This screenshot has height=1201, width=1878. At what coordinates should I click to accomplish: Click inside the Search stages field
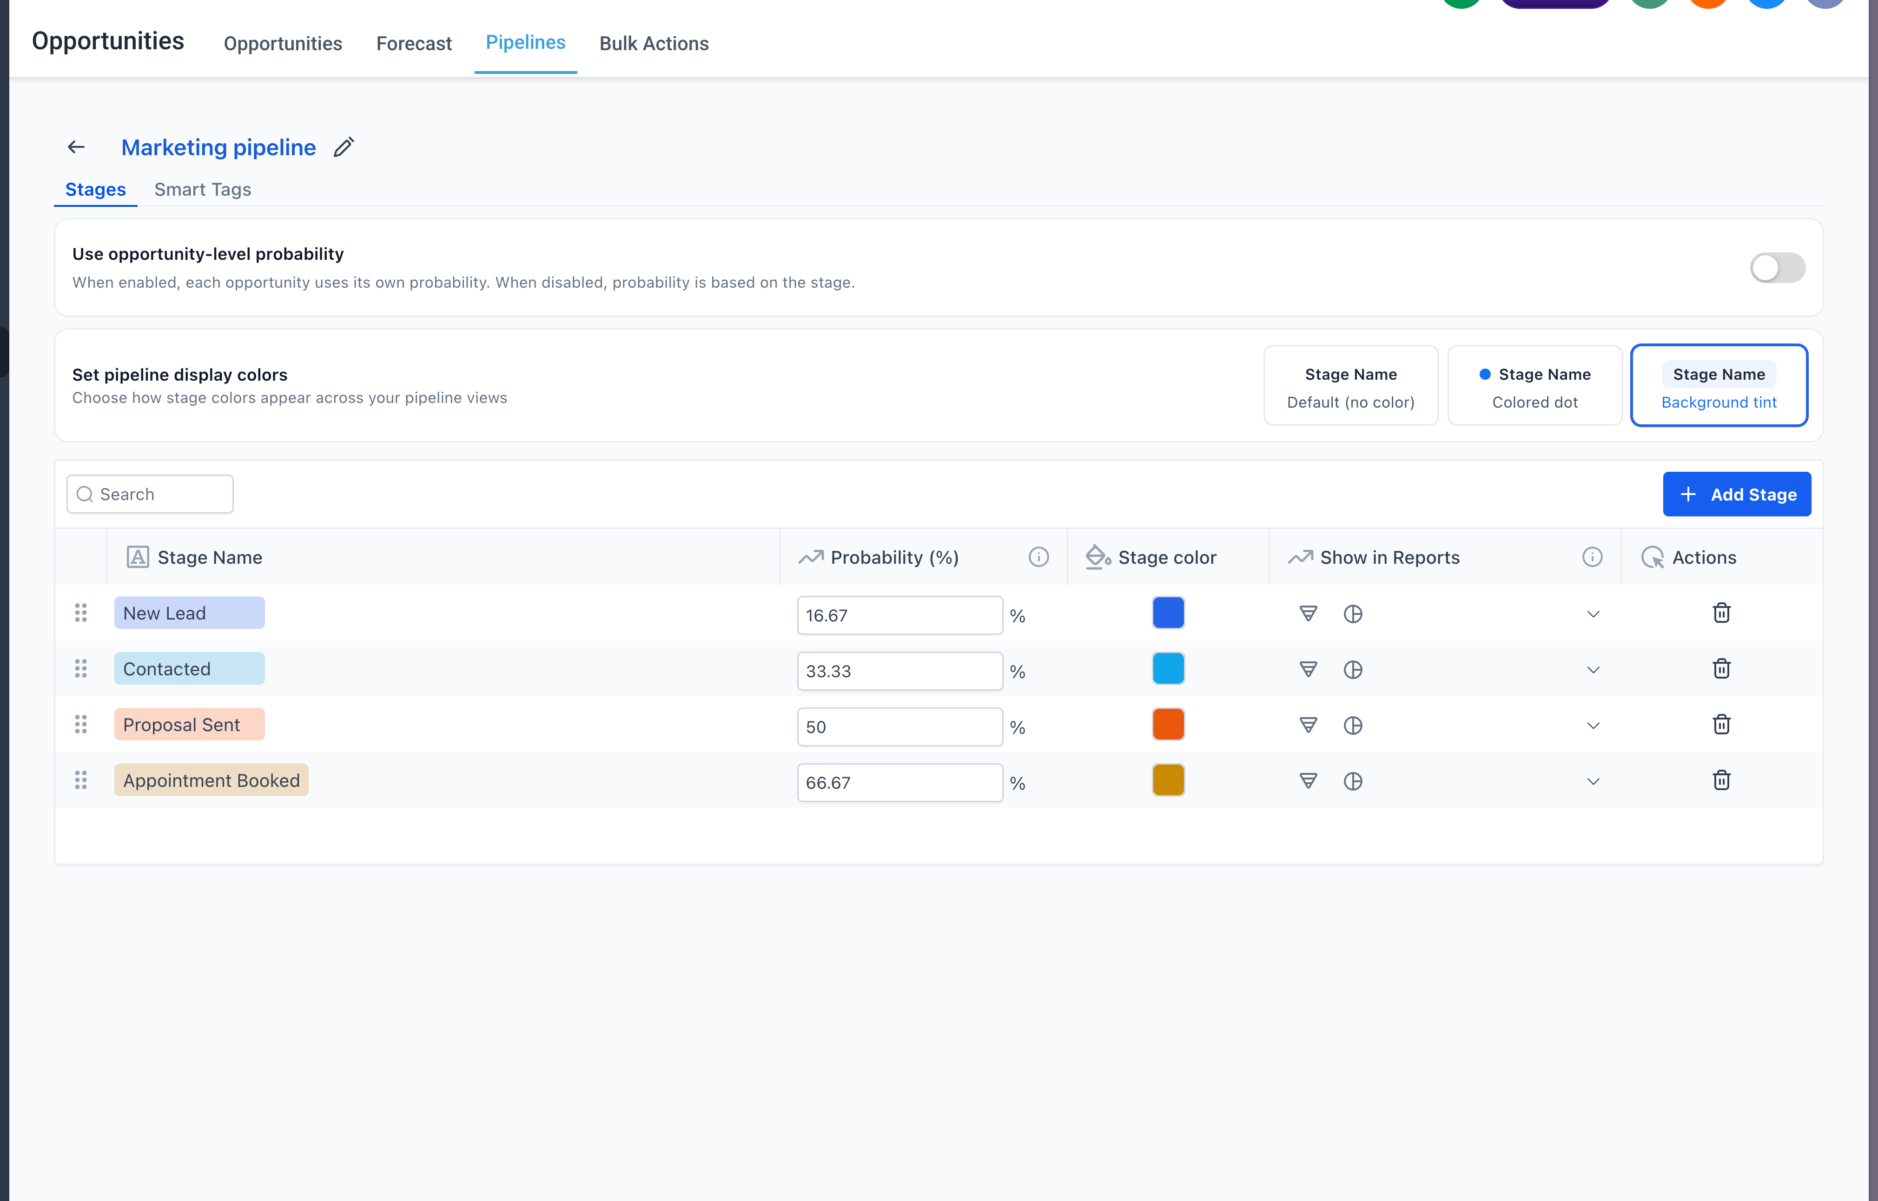[x=150, y=494]
